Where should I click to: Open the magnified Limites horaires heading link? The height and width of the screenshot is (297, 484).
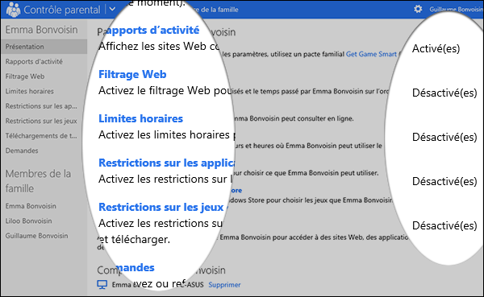140,118
